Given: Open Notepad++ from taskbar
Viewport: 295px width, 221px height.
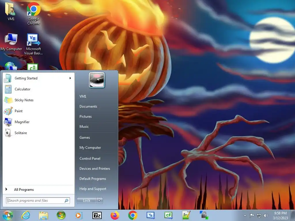Looking at the screenshot, I should (186, 215).
